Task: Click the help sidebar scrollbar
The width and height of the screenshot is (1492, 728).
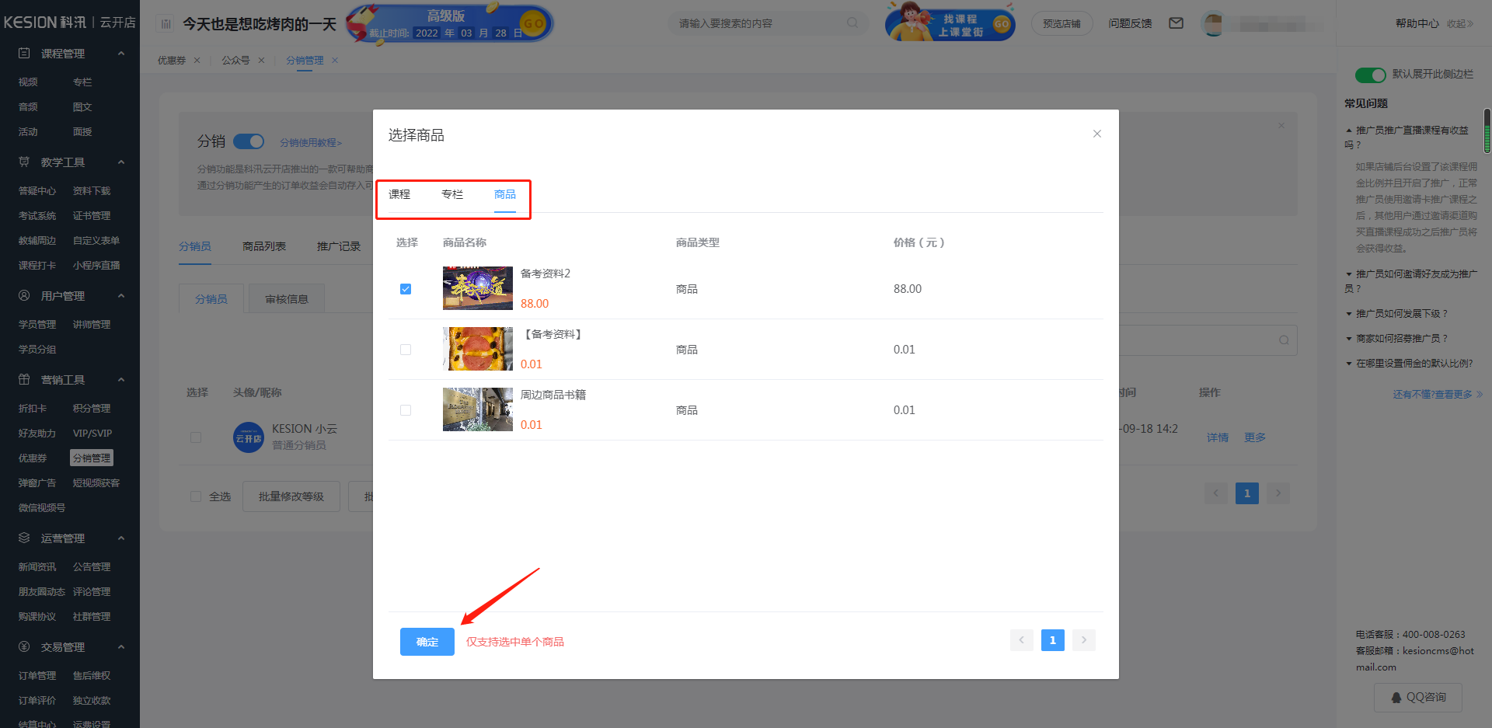Action: coord(1487,131)
